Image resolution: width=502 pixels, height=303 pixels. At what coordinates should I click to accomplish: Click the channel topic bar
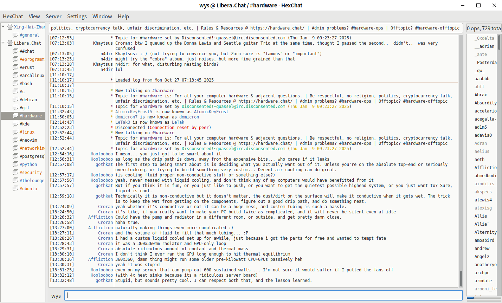pyautogui.click(x=255, y=28)
